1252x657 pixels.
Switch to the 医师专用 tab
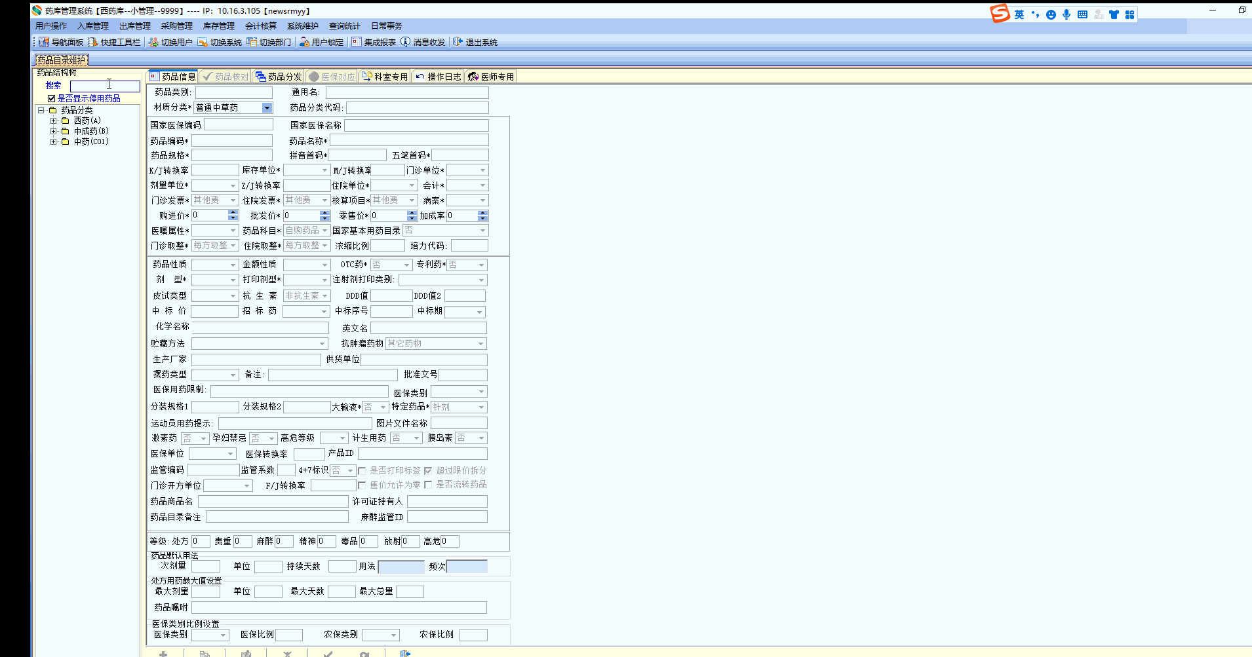point(491,77)
